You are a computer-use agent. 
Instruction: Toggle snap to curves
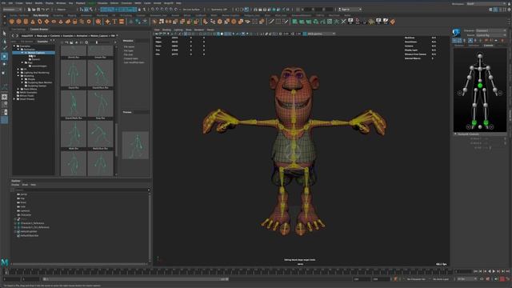pos(157,10)
